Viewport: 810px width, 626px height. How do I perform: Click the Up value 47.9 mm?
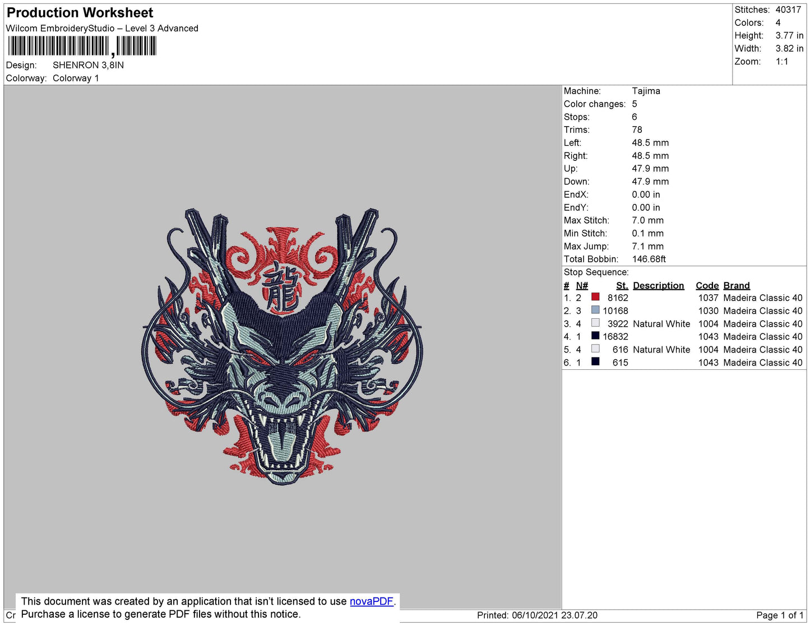[x=650, y=169]
